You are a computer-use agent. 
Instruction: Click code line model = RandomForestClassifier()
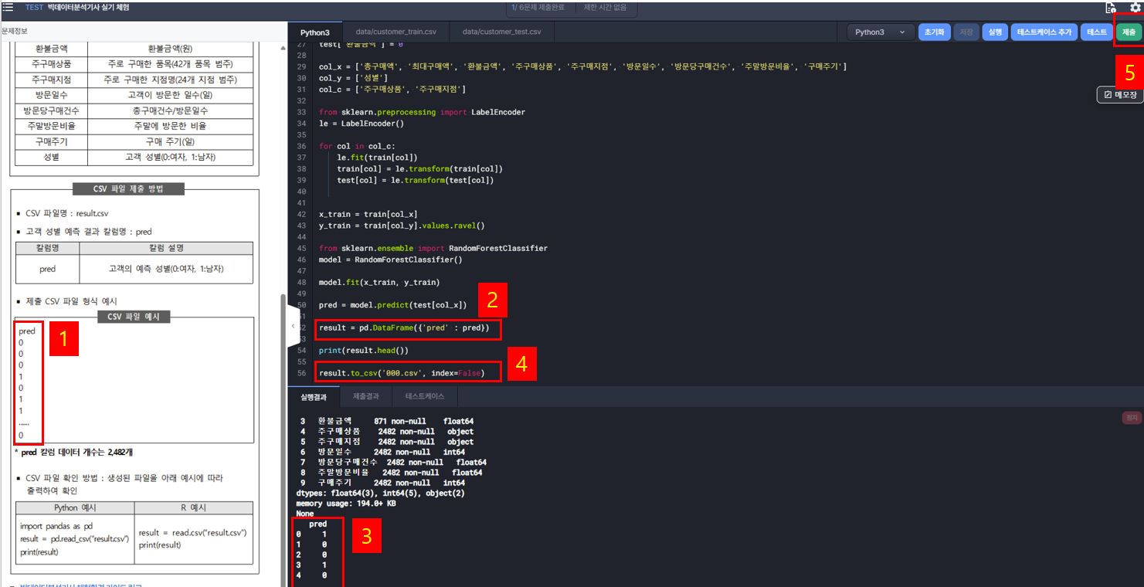[x=390, y=260]
